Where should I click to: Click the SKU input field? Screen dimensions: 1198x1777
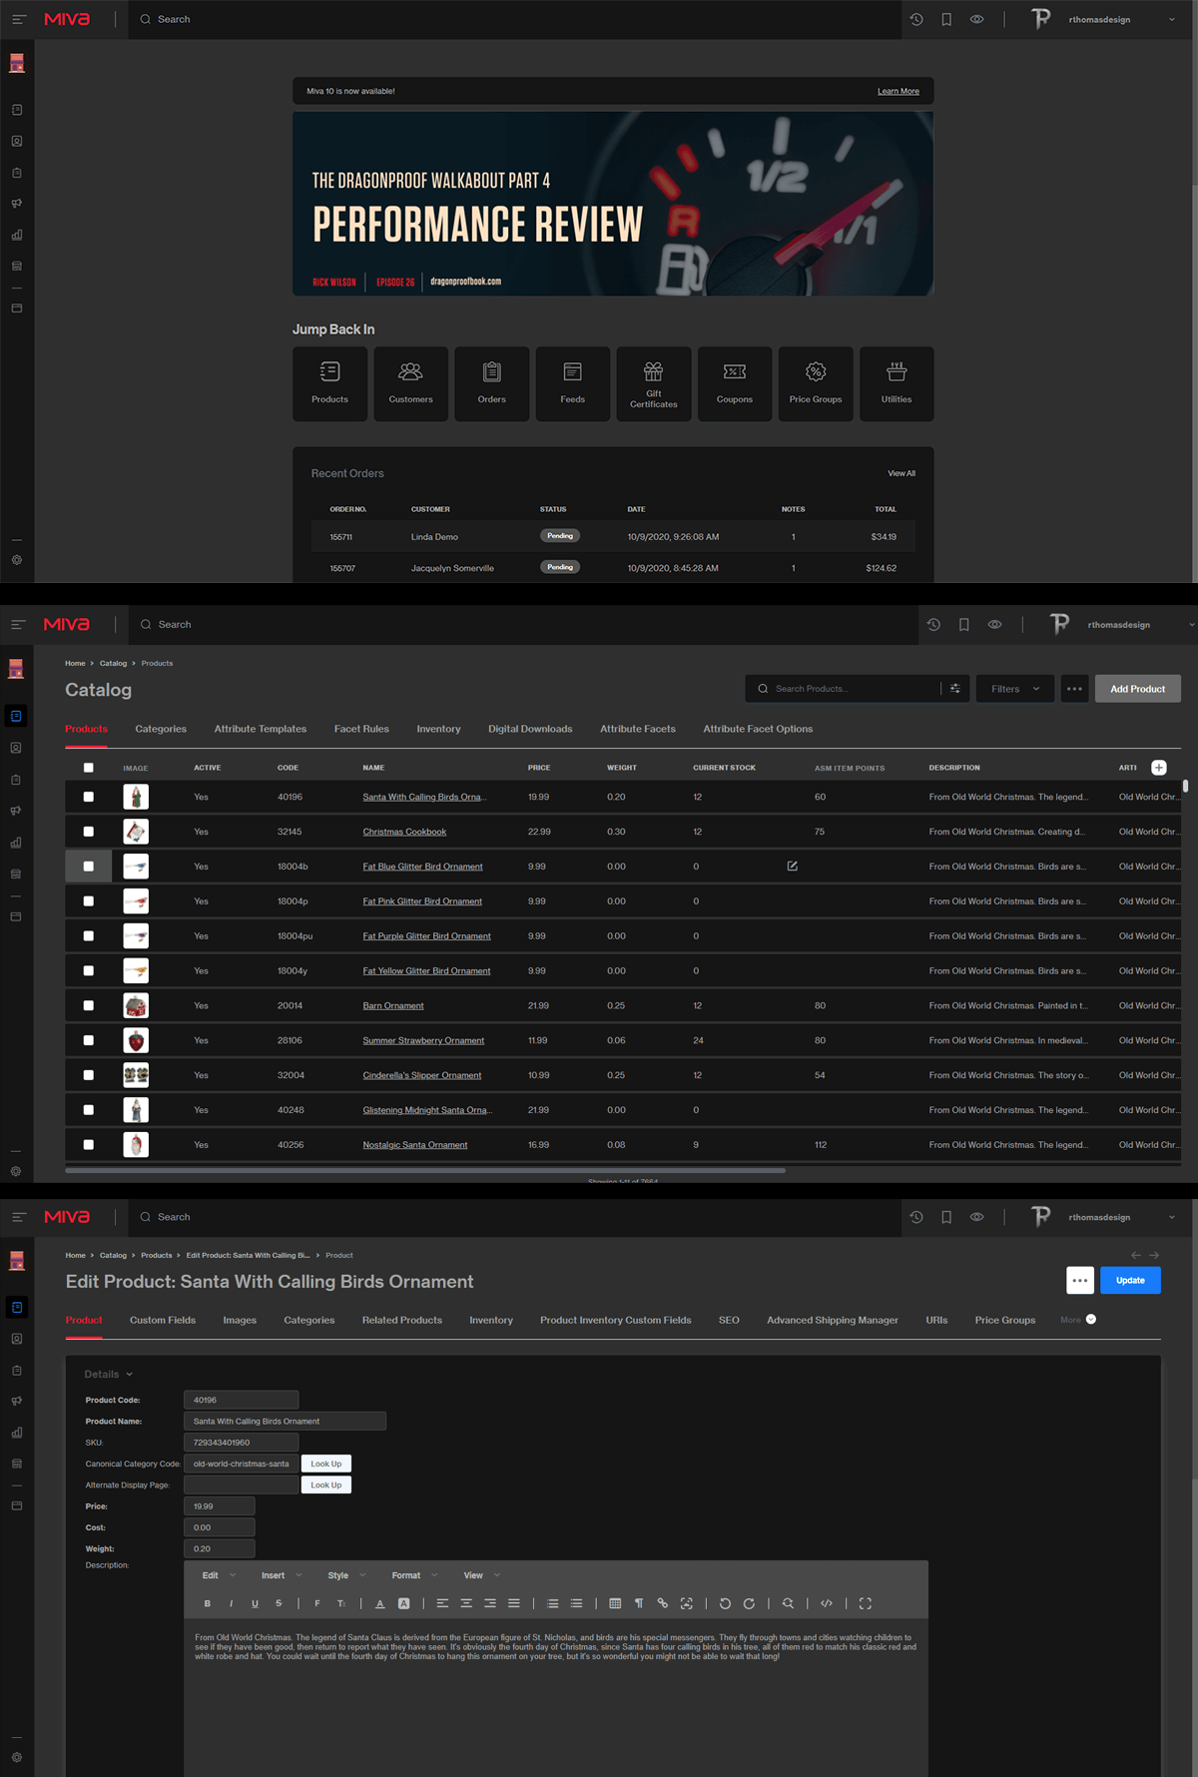click(242, 1443)
